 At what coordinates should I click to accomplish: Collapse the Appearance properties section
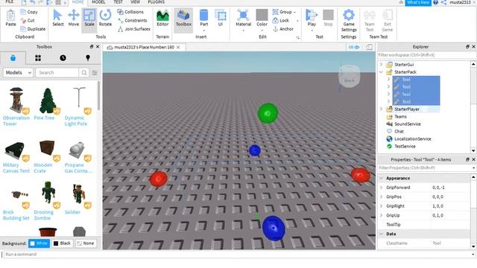(381, 179)
